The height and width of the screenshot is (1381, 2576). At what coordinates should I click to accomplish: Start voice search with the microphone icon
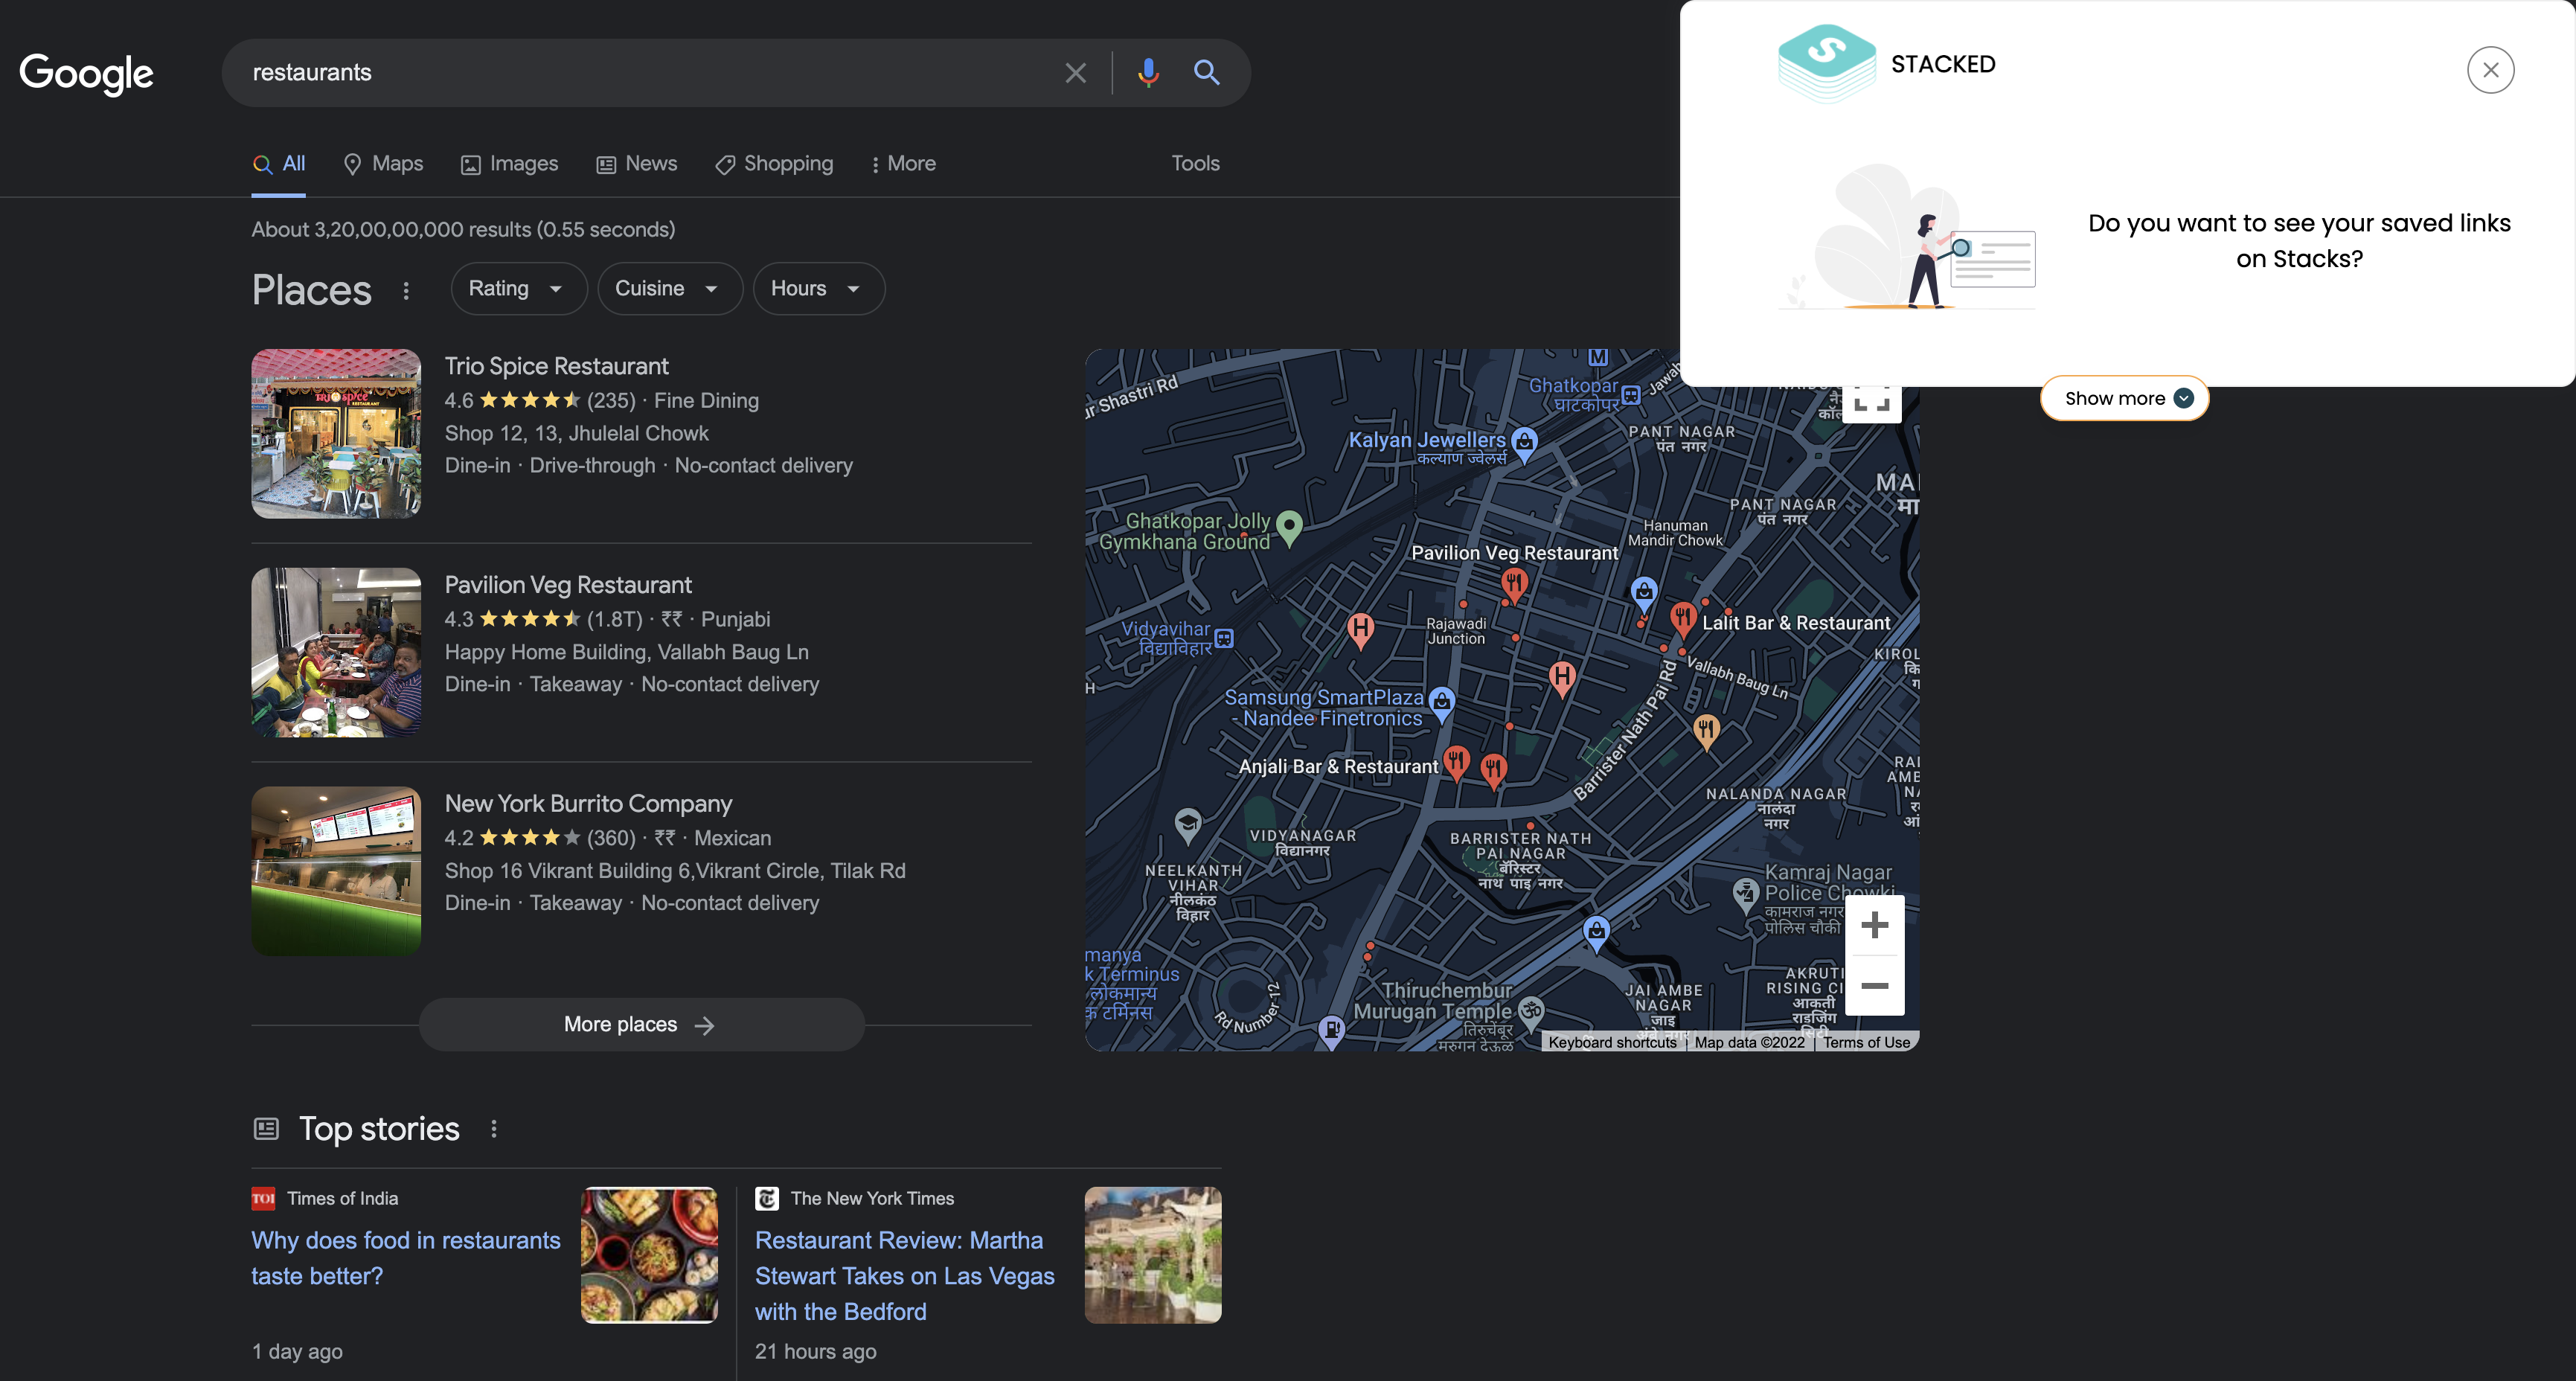pos(1148,73)
